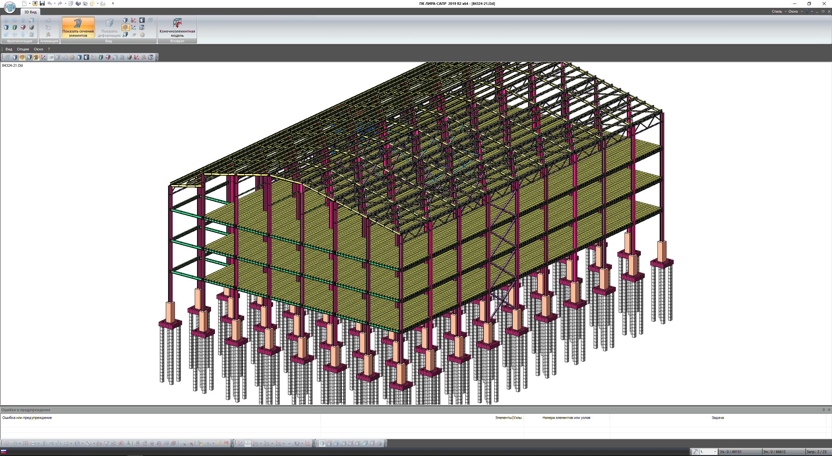Click the camera screenshot icon in quick access
The image size is (832, 456).
point(85,4)
